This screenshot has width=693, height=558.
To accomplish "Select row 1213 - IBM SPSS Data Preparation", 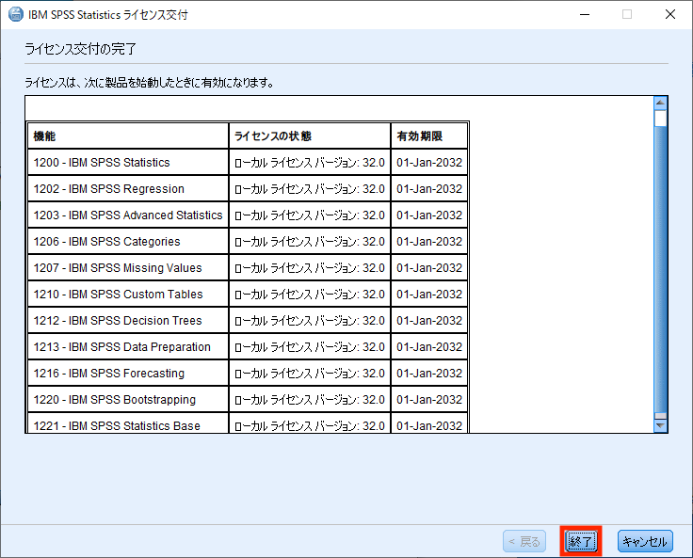I will pyautogui.click(x=248, y=347).
